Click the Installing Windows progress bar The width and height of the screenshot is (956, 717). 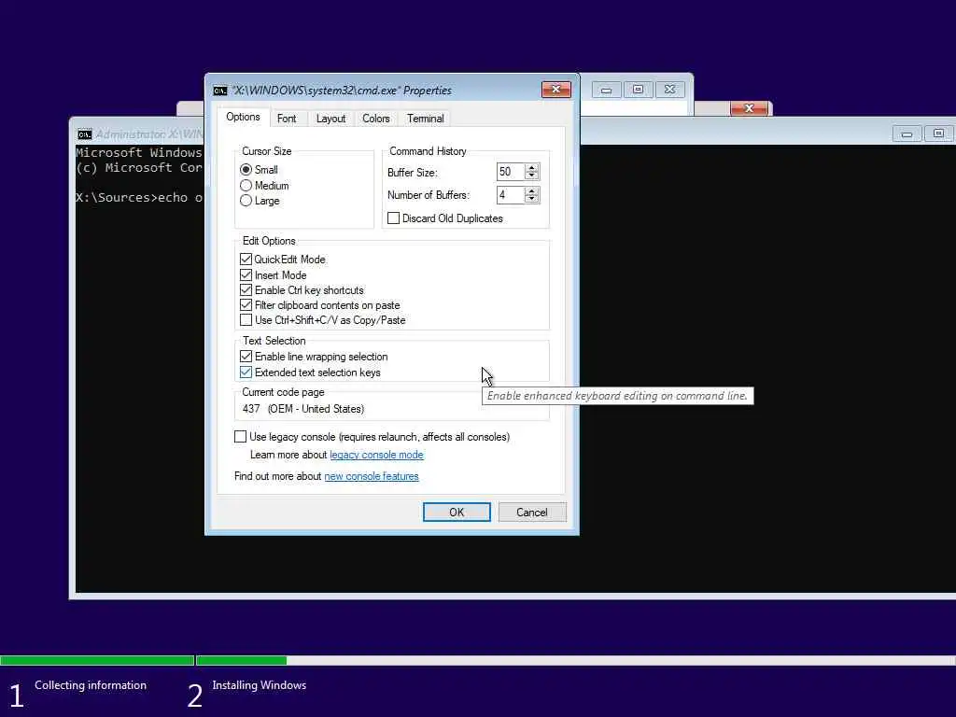pyautogui.click(x=575, y=660)
